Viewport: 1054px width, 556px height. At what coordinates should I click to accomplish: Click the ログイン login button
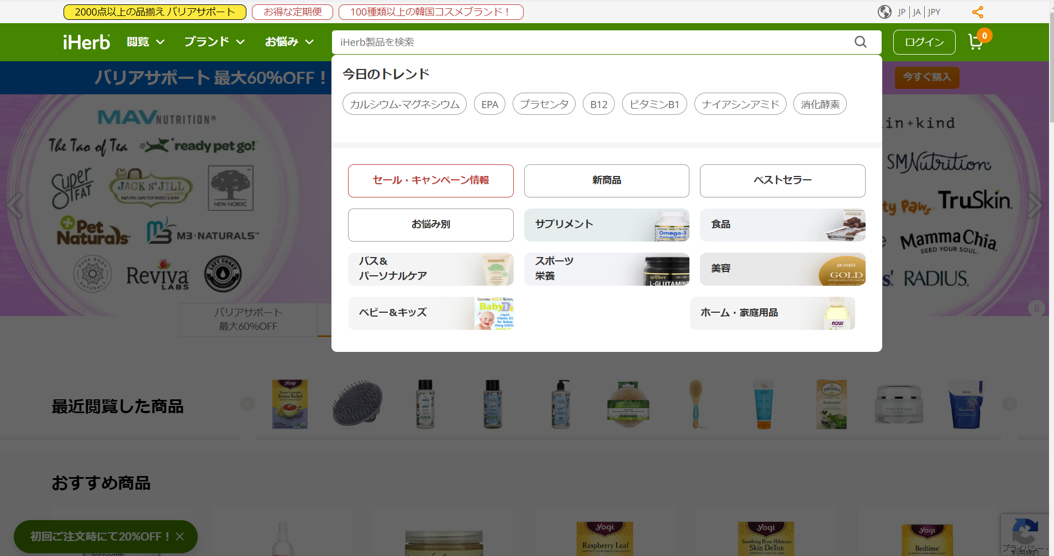[924, 42]
